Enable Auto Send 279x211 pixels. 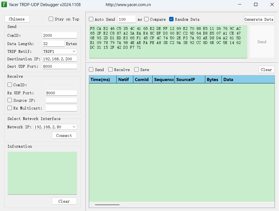coord(91,19)
